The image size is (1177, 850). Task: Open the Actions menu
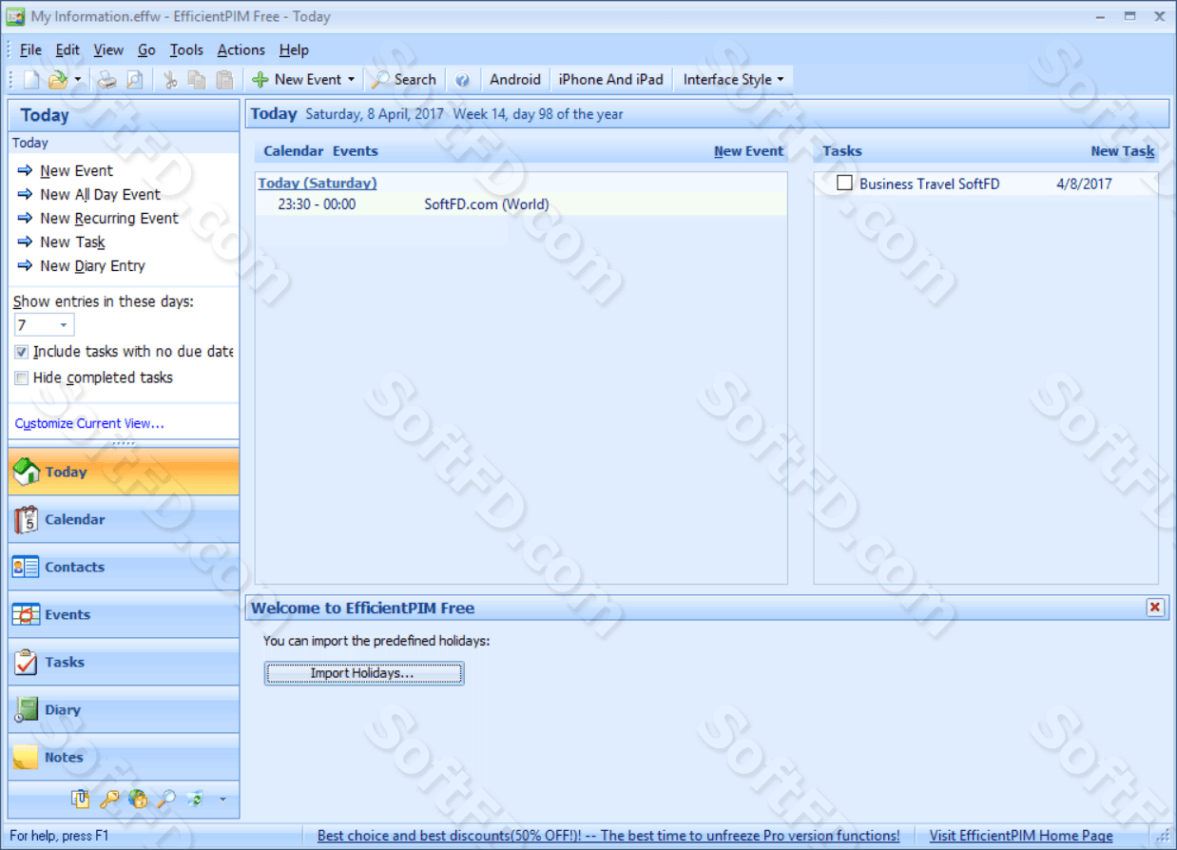241,50
